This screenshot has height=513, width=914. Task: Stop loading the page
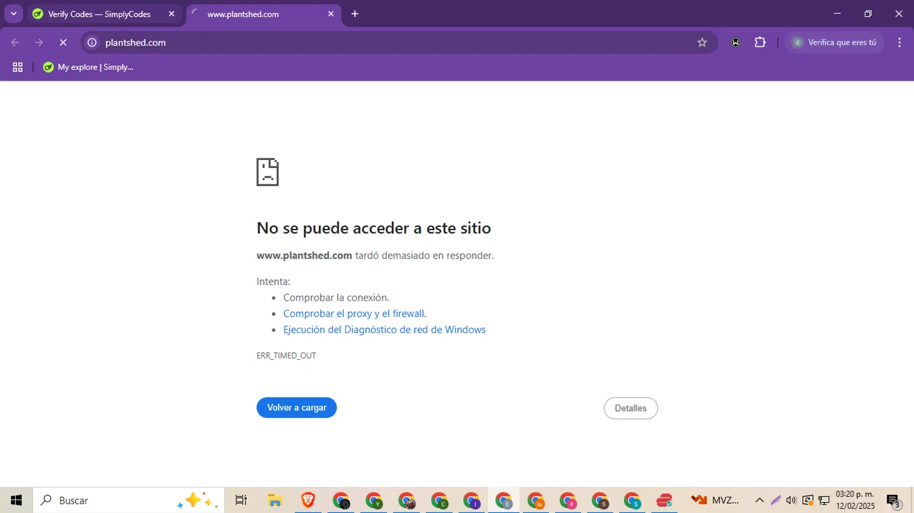point(63,43)
